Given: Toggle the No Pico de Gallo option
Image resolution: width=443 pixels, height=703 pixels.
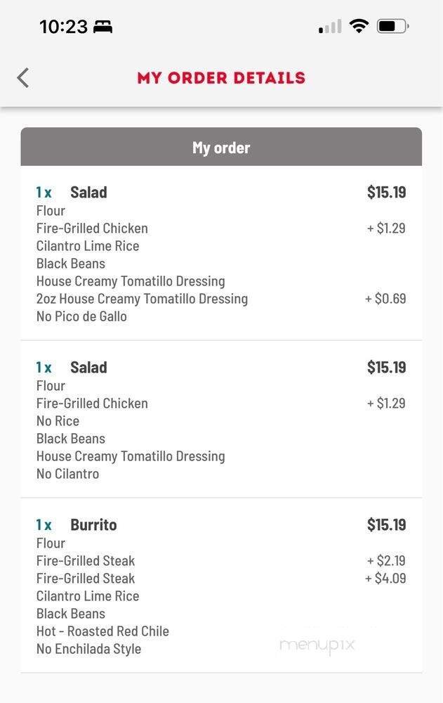Looking at the screenshot, I should point(81,316).
